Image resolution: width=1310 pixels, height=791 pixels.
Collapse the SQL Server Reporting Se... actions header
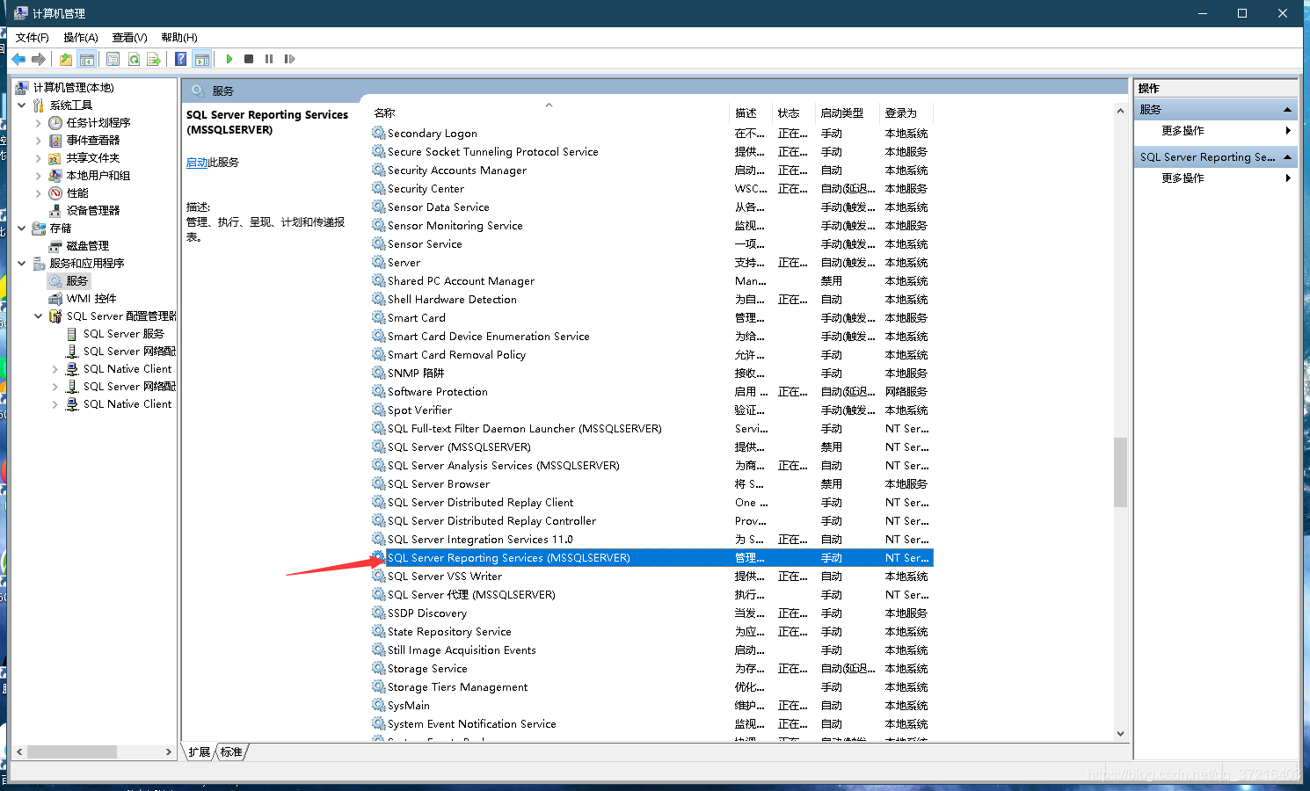(x=1287, y=157)
